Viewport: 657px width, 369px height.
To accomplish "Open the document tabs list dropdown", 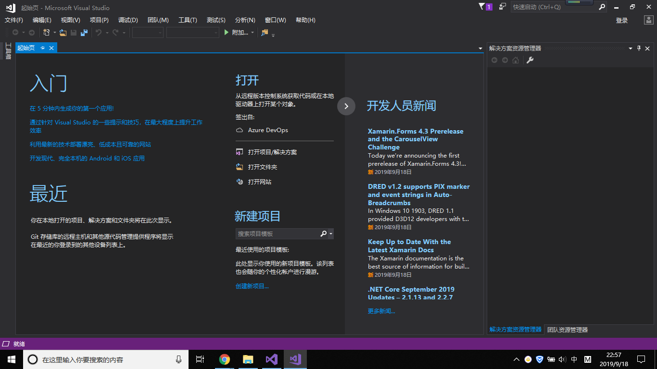I will 480,48.
